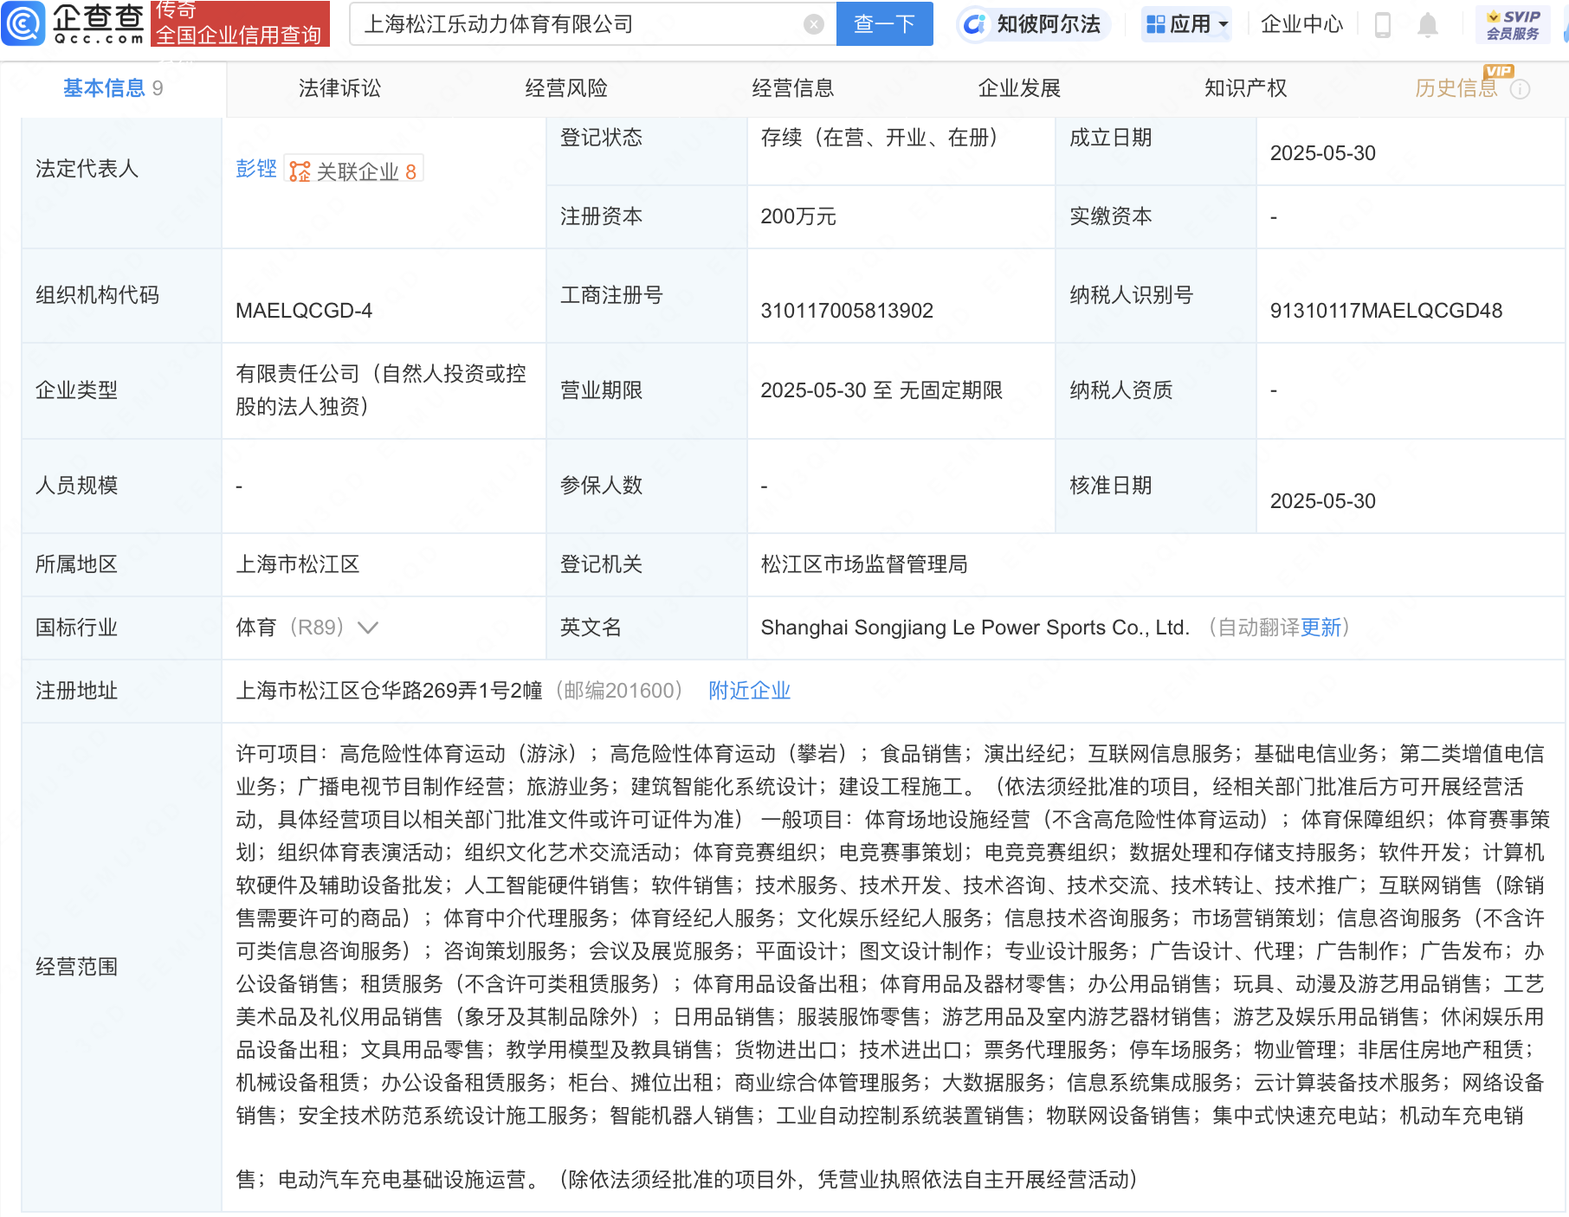Screen dimensions: 1569x1217
Task: Switch to the 法律诉讼 tab
Action: click(x=339, y=88)
